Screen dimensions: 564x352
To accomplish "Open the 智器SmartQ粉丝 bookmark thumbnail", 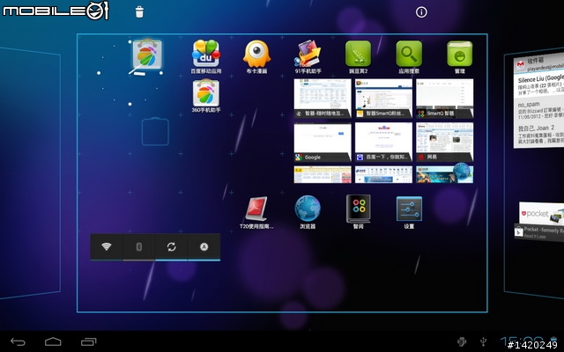I will coord(383,99).
